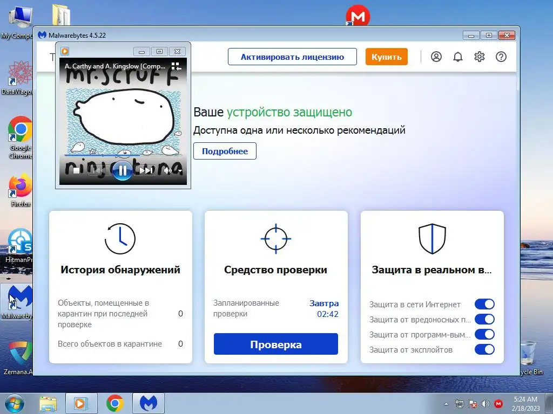Open the Malwarebytes account icon
Screen dimensions: 553x414
tap(436, 57)
